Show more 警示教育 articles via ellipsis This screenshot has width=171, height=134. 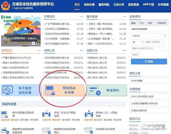(x=123, y=17)
